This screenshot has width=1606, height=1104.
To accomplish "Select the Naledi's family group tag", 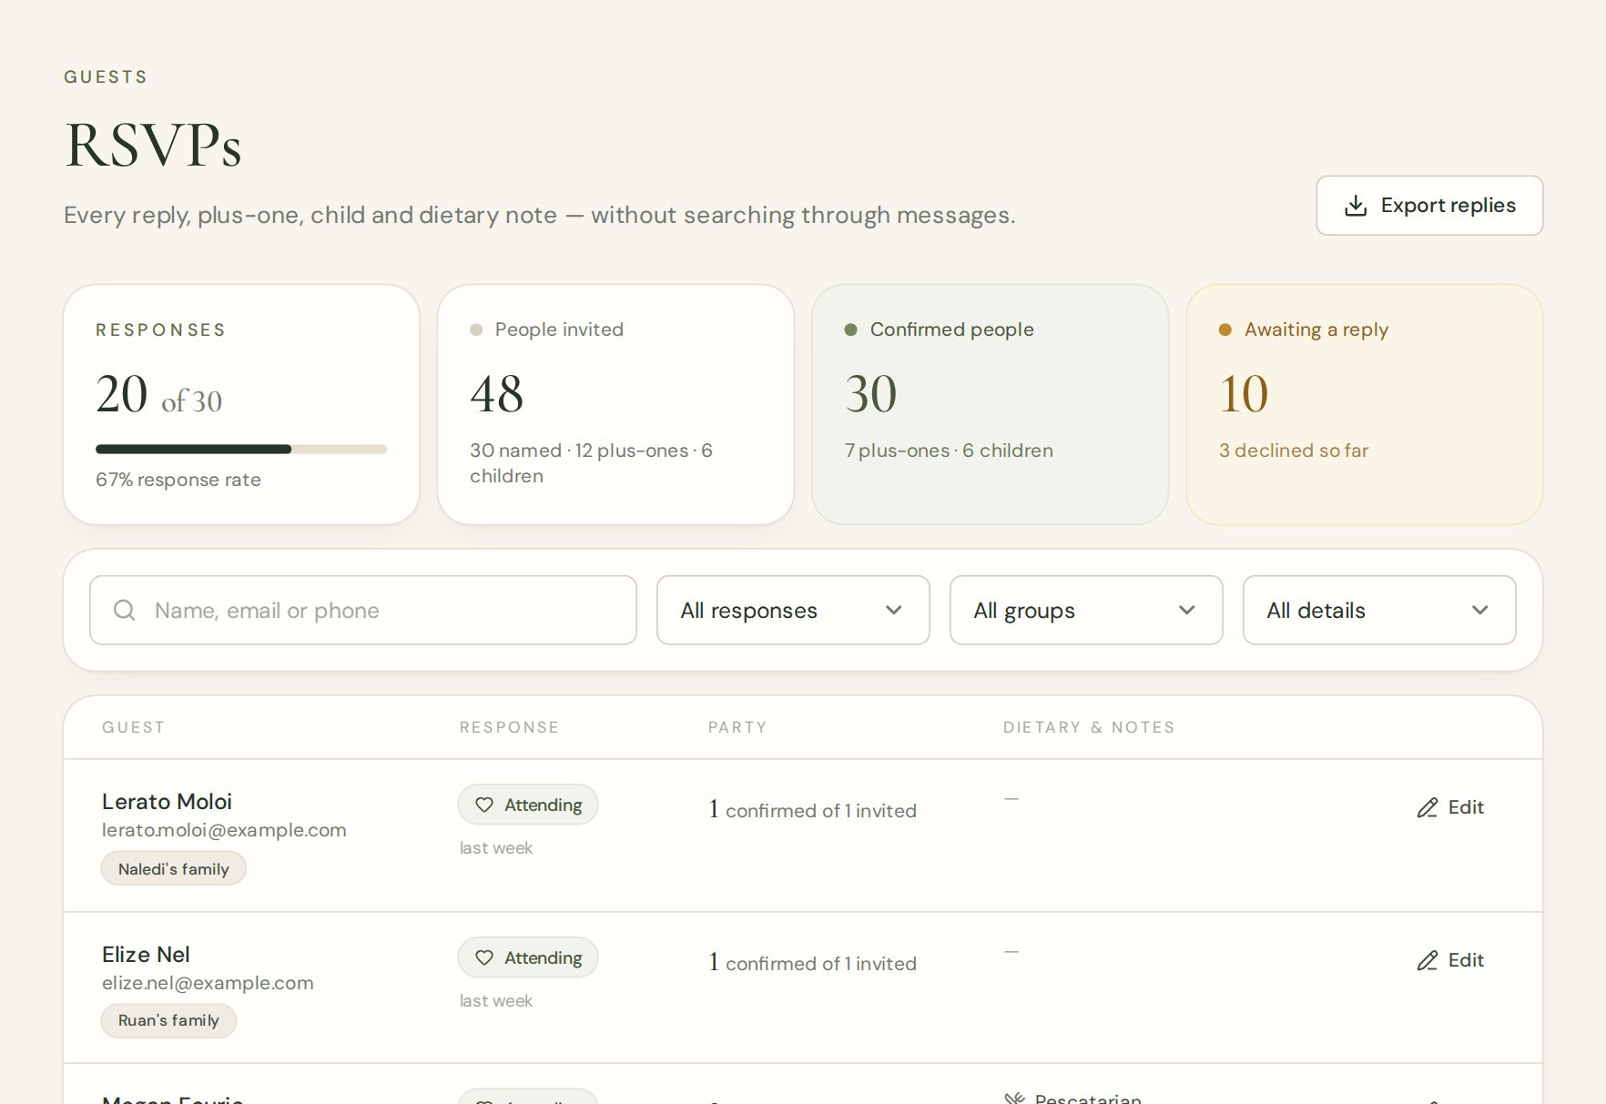I will pos(173,868).
